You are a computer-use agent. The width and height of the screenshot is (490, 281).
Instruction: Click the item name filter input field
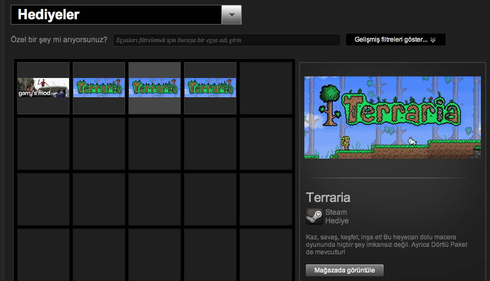(227, 40)
